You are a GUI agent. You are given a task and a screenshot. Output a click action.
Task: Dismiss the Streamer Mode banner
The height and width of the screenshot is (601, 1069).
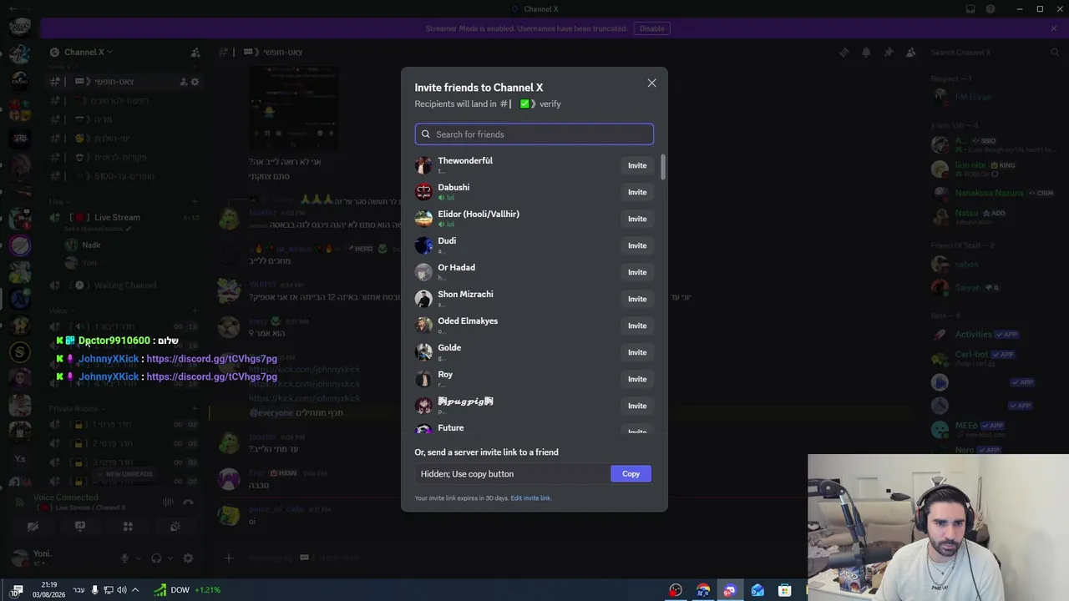(1054, 28)
